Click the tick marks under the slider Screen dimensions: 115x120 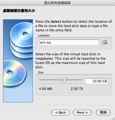click(61, 84)
